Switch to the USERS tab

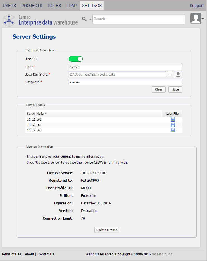click(9, 6)
